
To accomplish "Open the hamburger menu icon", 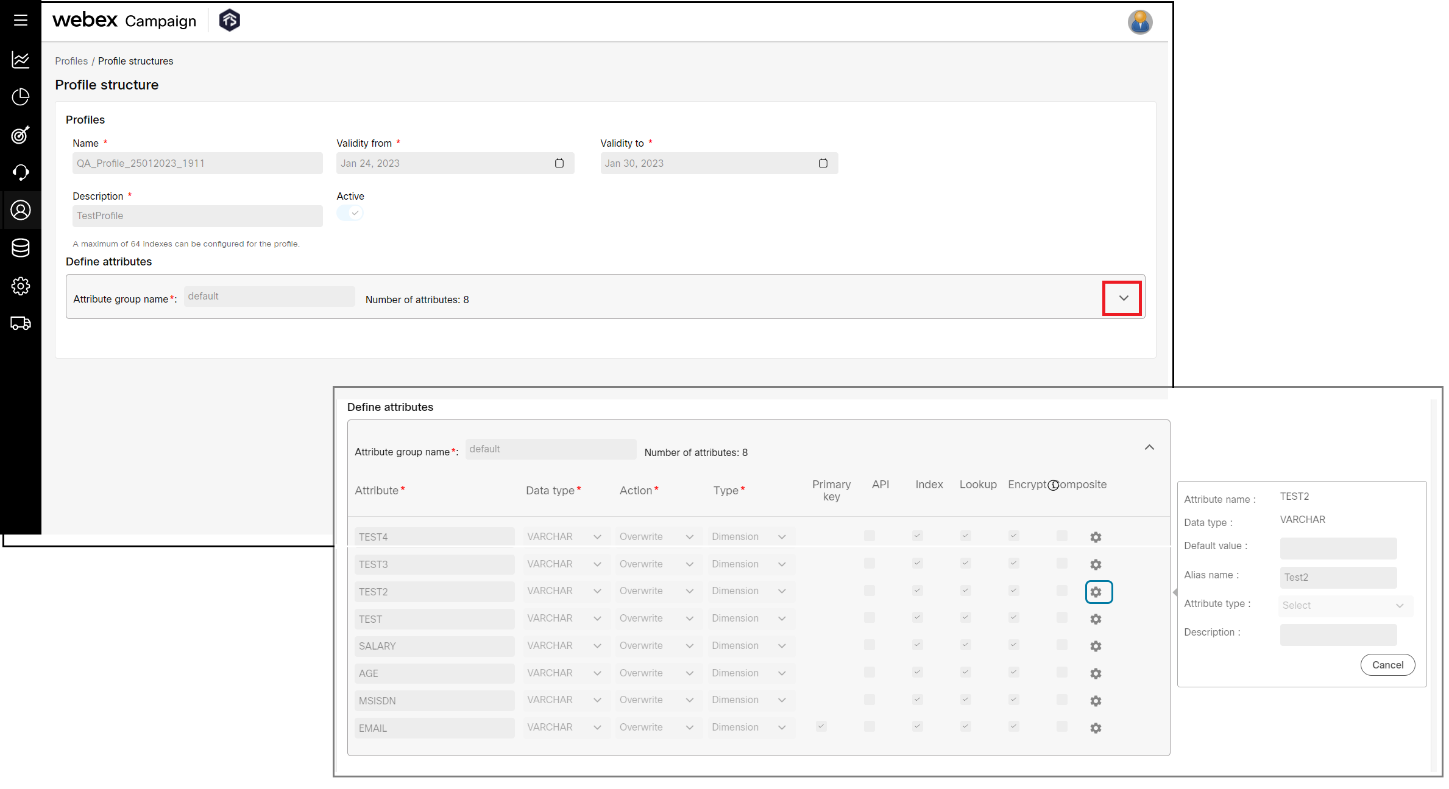I will pyautogui.click(x=21, y=20).
